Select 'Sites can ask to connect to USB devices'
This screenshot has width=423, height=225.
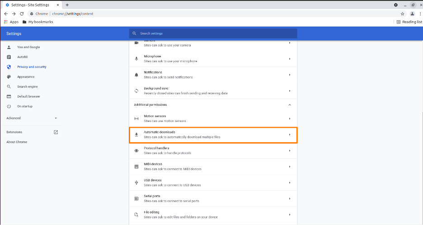(172, 185)
